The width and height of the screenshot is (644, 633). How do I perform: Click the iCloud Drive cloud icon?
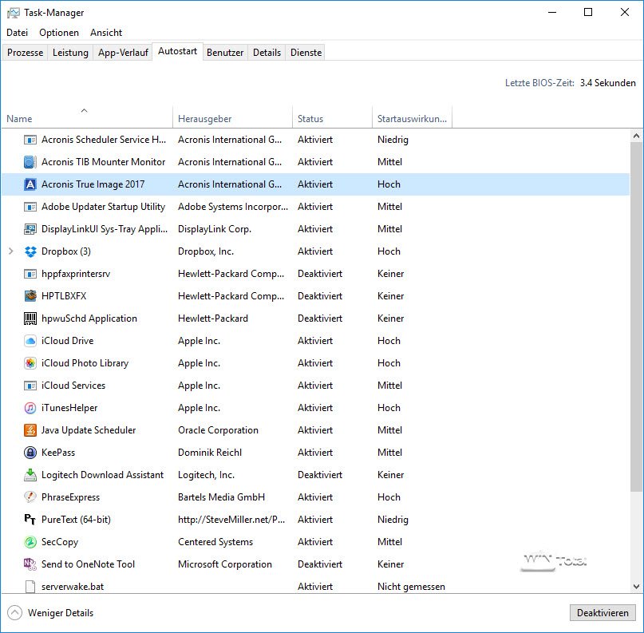(30, 341)
